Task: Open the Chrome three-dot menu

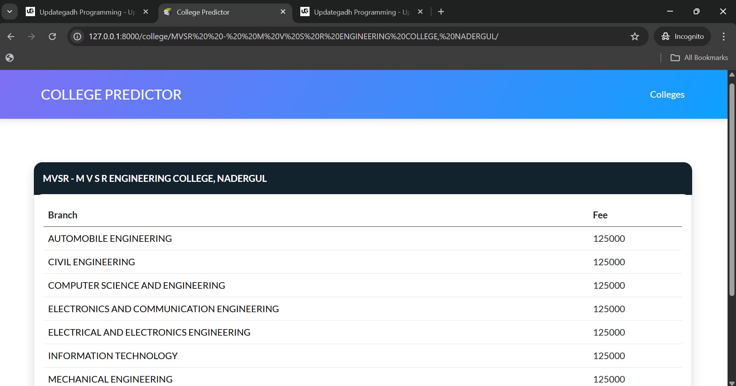Action: [x=723, y=37]
